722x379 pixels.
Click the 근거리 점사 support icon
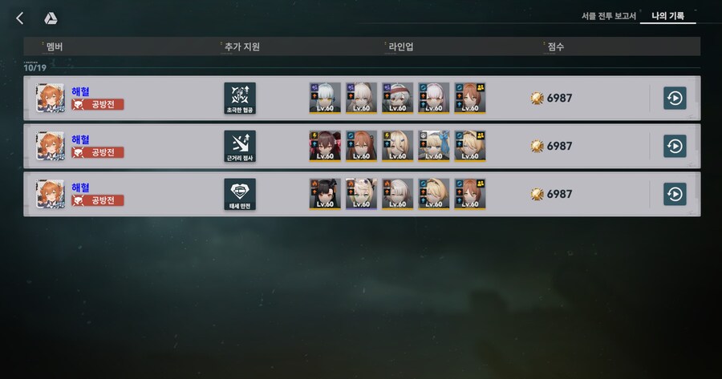click(240, 147)
